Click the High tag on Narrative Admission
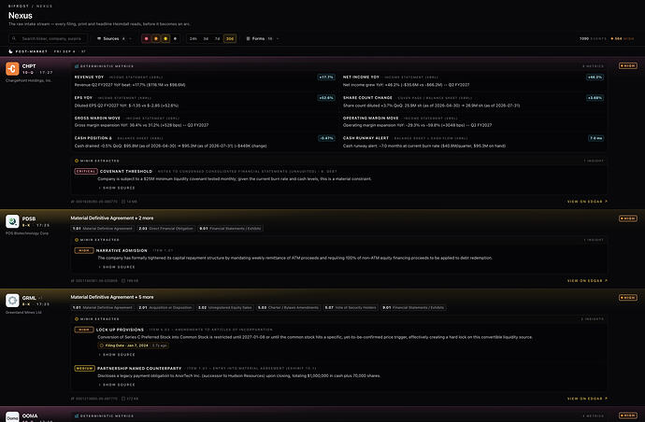Viewport: 645px width, 422px height. [84, 250]
